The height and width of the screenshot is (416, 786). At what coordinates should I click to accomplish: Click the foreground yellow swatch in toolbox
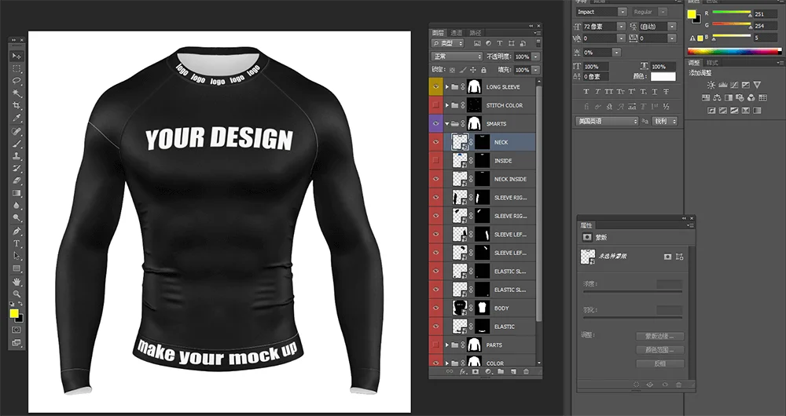14,313
